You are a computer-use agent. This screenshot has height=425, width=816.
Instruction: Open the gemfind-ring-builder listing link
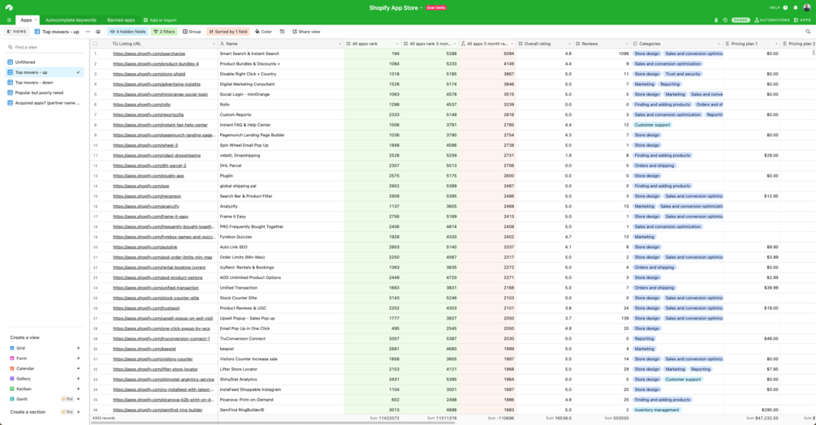158,410
